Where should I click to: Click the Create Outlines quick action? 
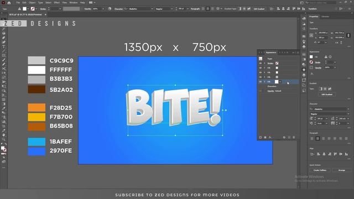tap(320, 170)
